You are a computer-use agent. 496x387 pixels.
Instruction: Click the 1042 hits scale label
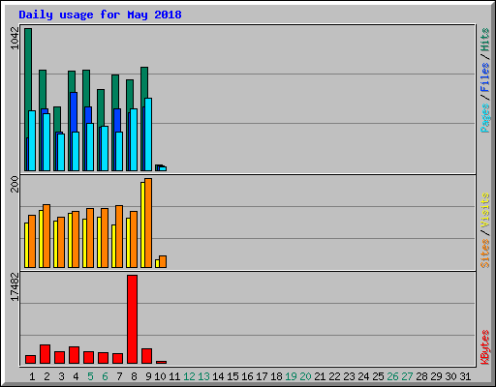tap(15, 39)
